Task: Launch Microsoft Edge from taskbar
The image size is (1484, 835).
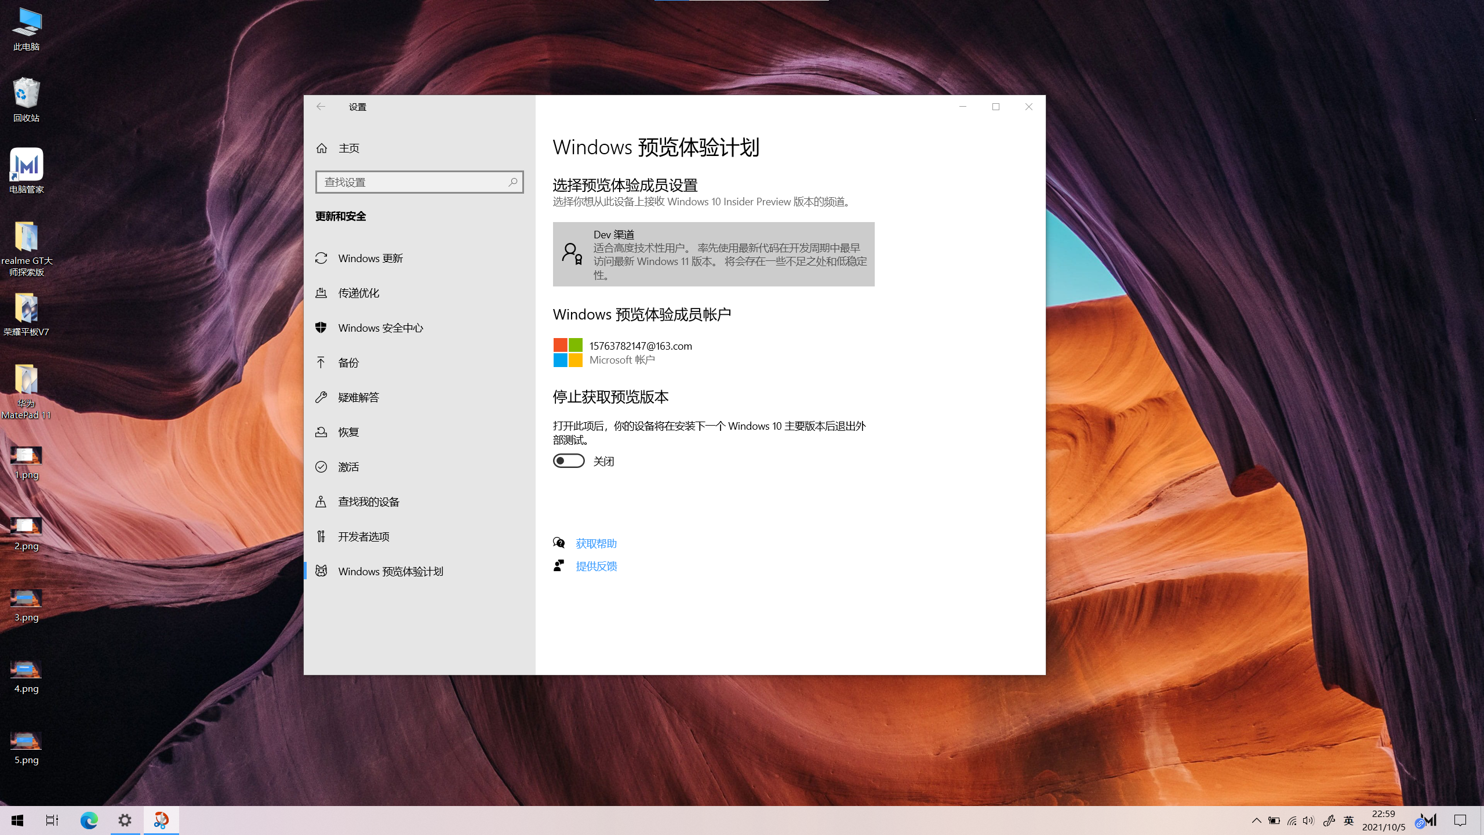Action: 89,821
